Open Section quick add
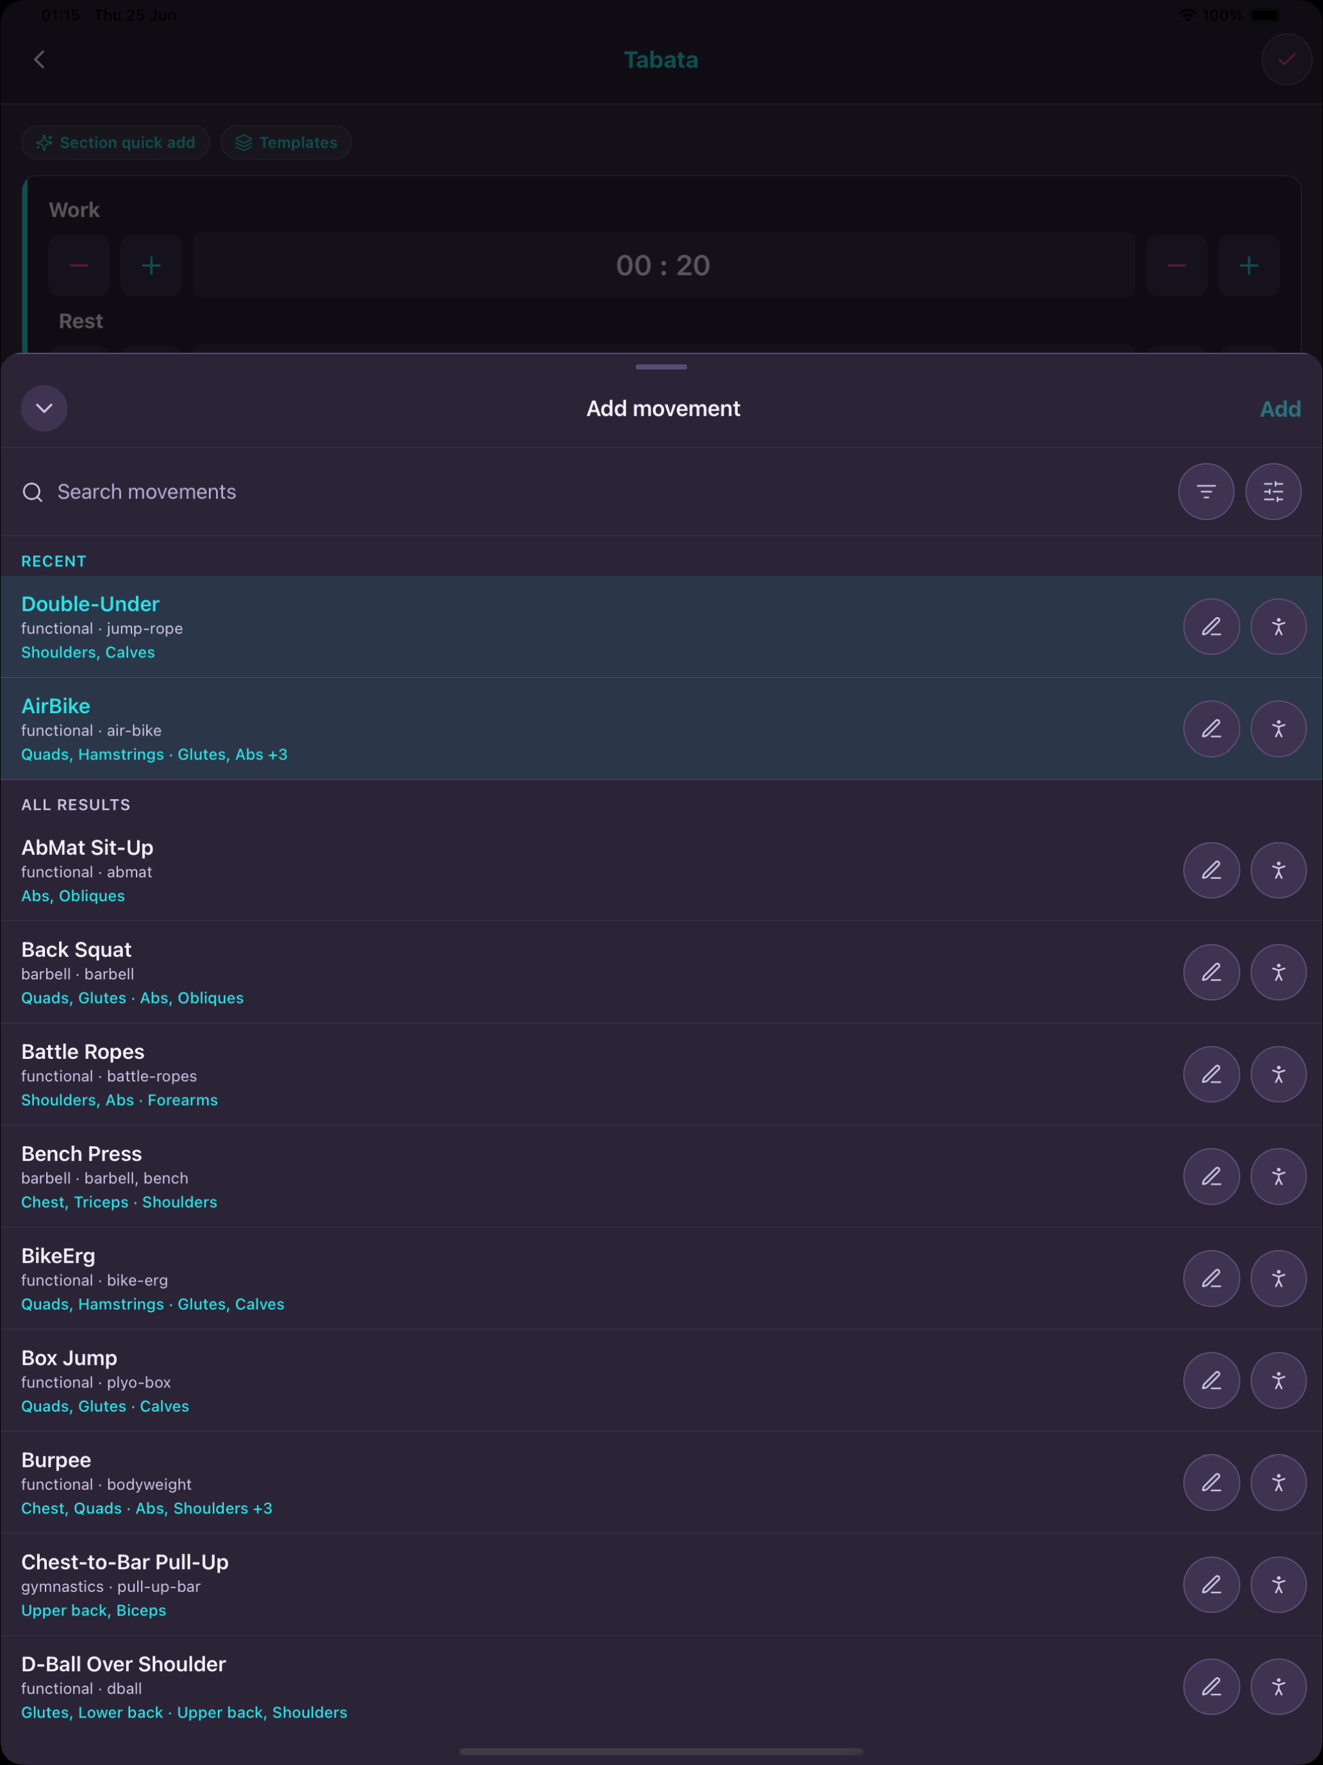The image size is (1323, 1765). [x=115, y=143]
